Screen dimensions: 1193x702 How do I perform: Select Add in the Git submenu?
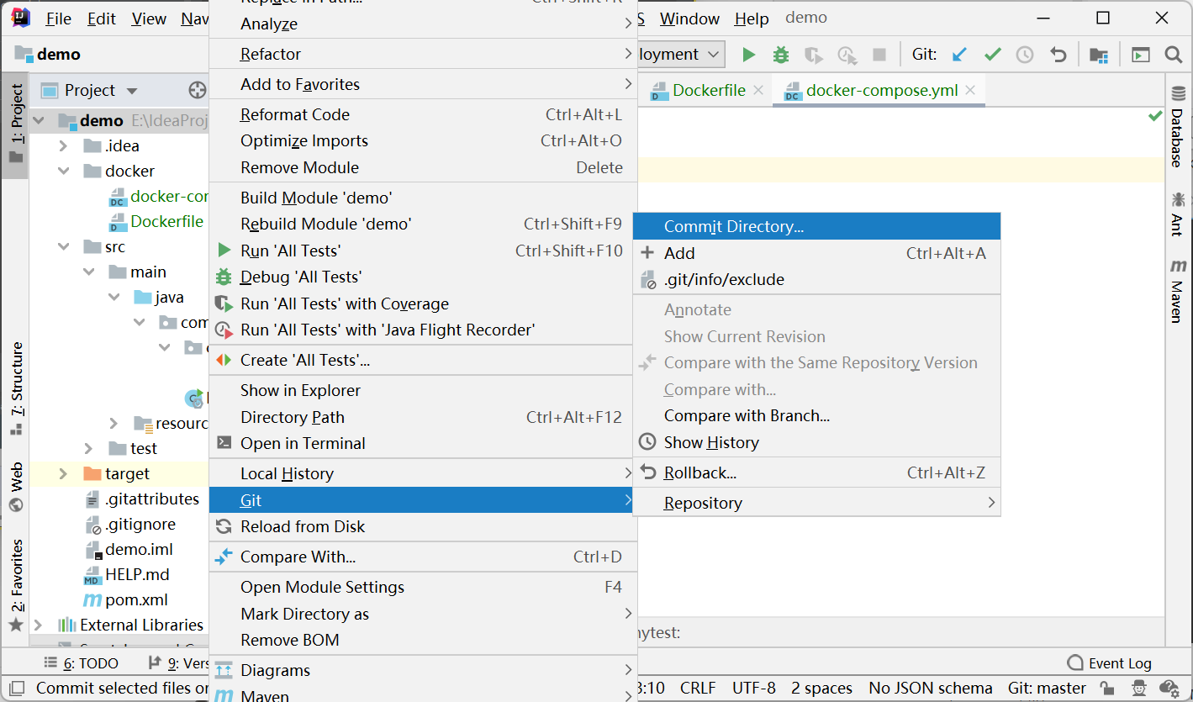[816, 253]
